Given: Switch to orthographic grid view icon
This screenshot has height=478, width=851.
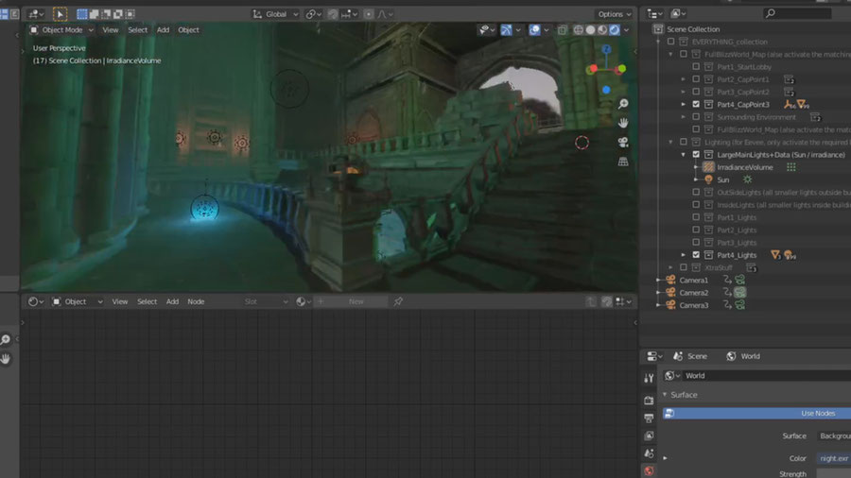Looking at the screenshot, I should (623, 162).
